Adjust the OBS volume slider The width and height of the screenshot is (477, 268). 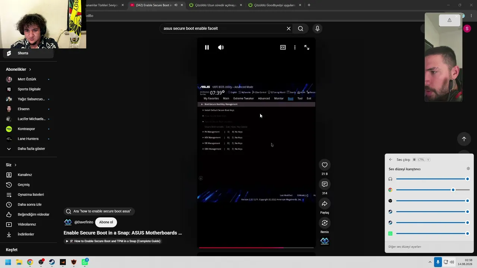(x=432, y=201)
